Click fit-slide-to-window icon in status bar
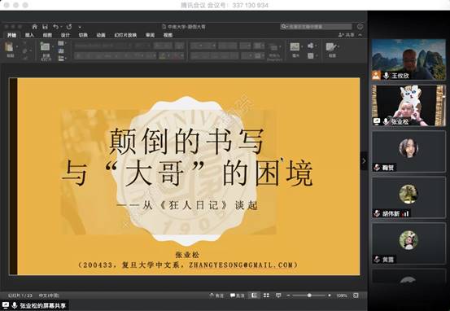 pyautogui.click(x=356, y=296)
